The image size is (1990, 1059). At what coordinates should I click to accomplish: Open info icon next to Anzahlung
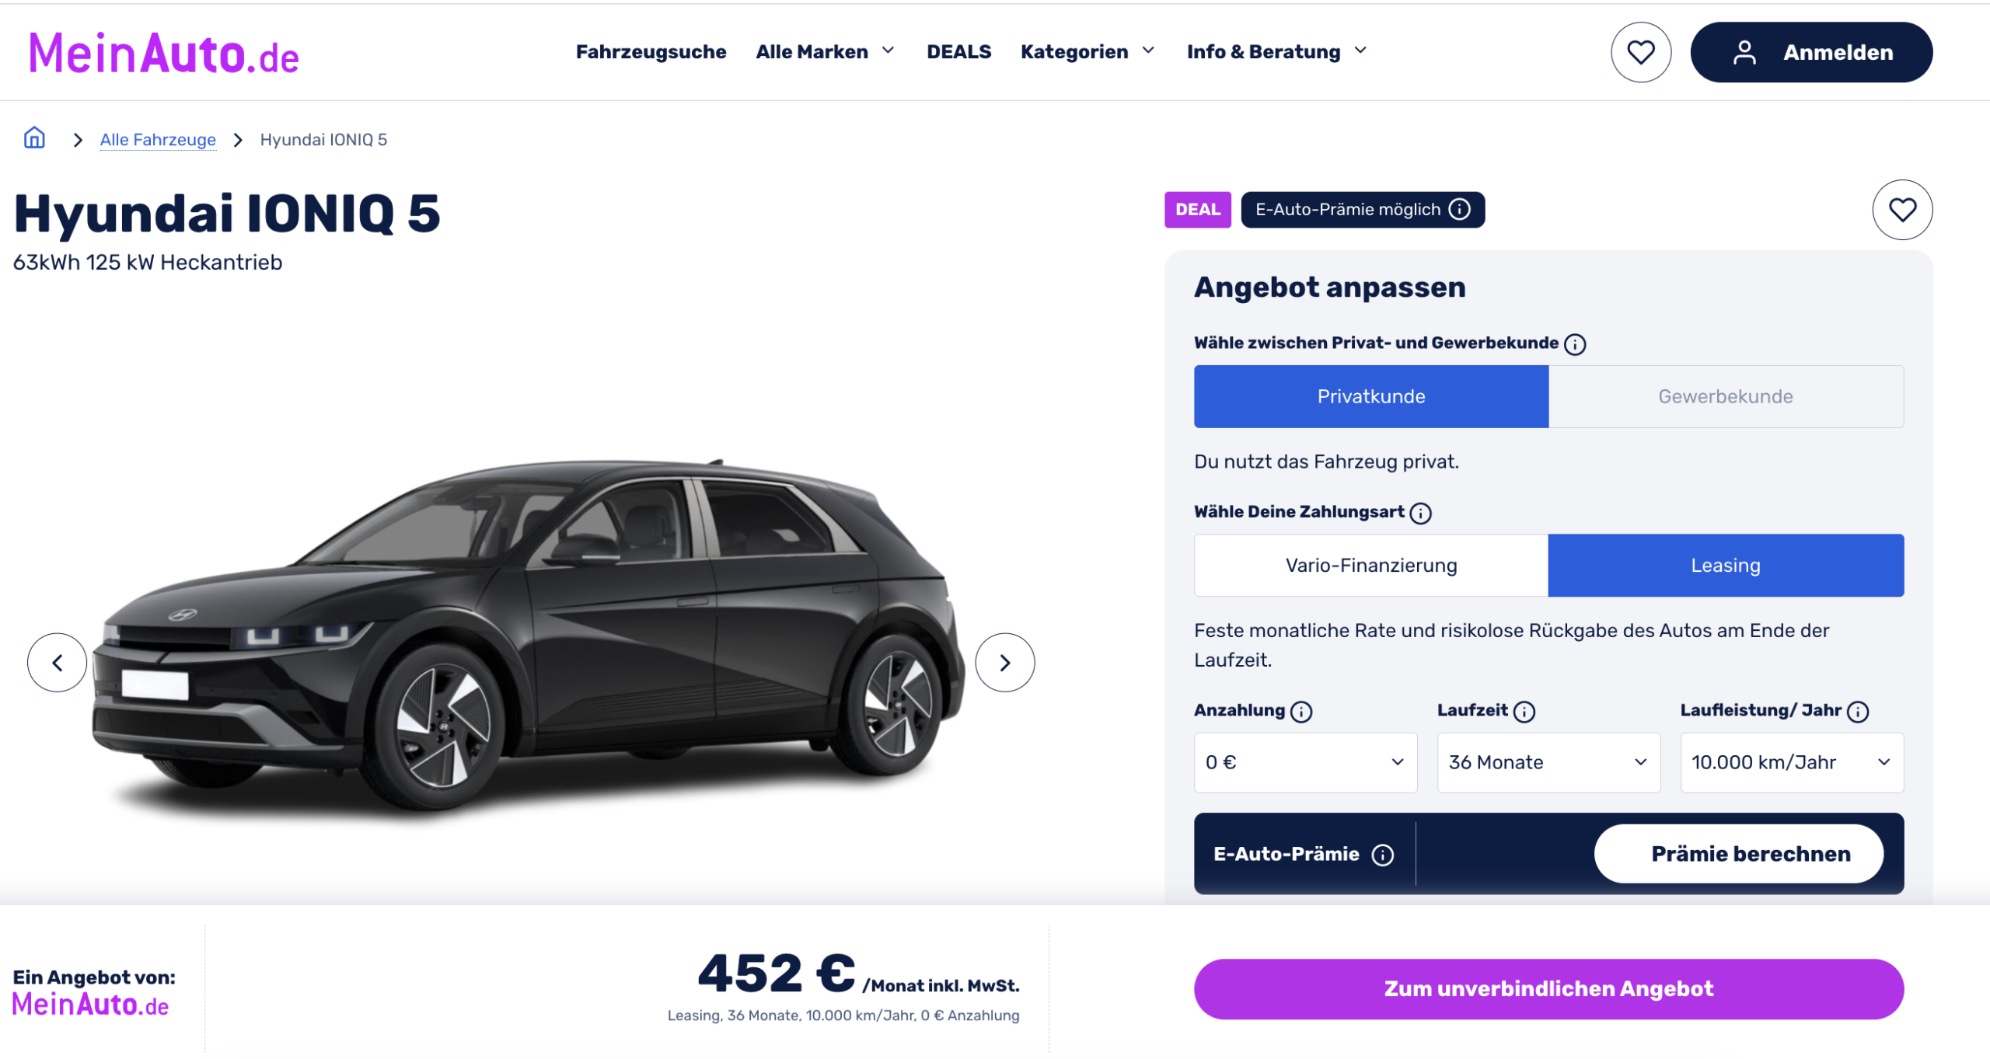pos(1300,711)
